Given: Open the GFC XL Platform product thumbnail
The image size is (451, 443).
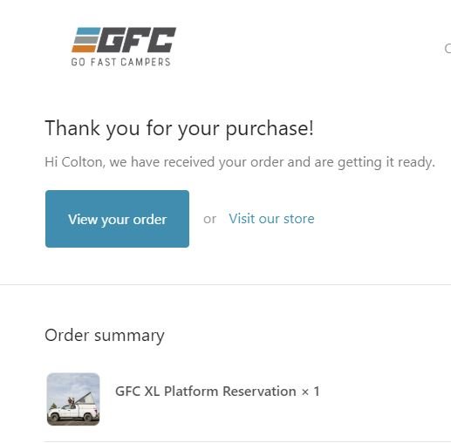Looking at the screenshot, I should click(x=73, y=399).
